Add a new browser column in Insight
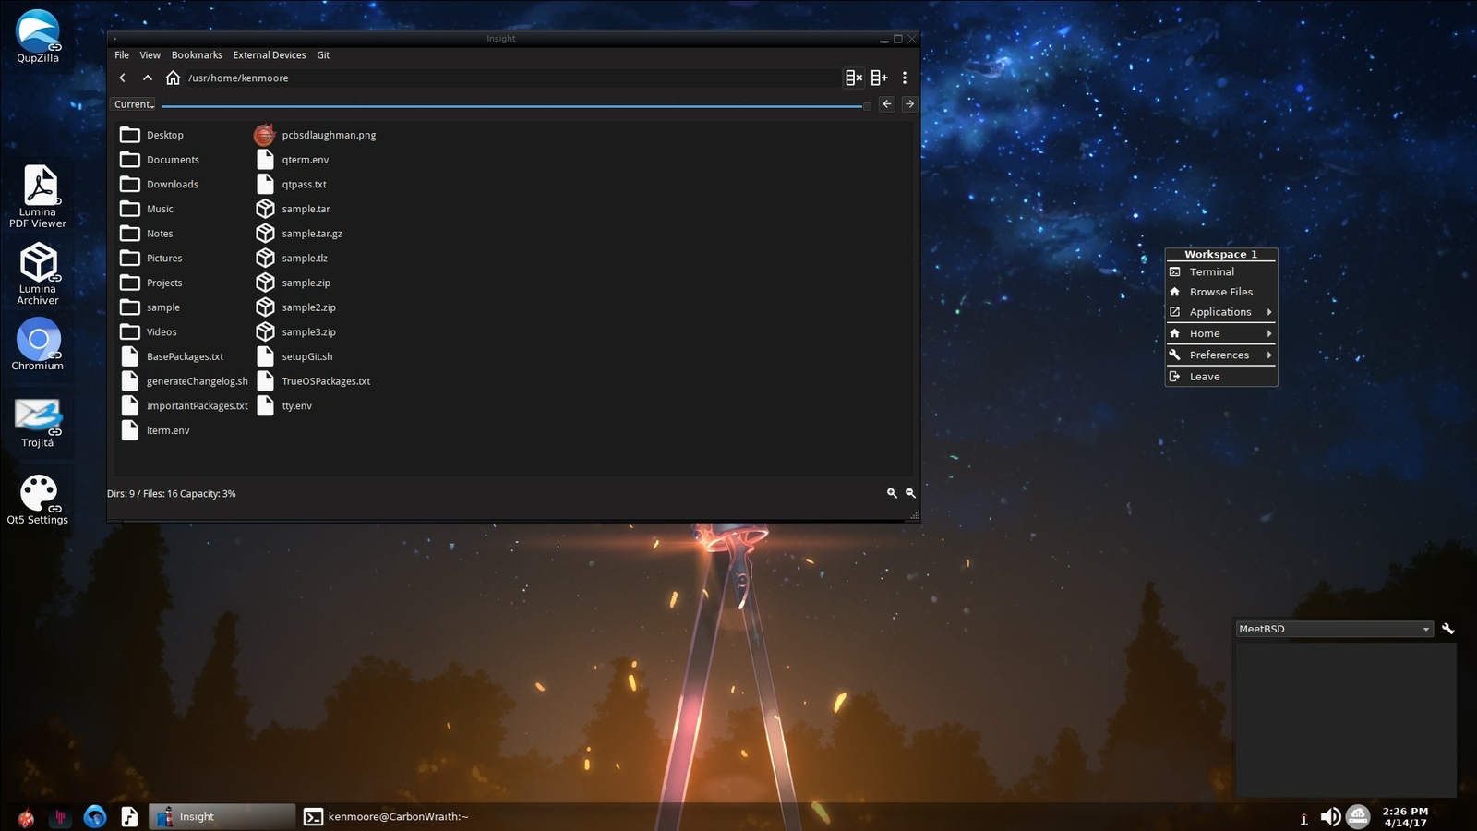1477x831 pixels. (x=879, y=78)
